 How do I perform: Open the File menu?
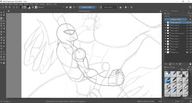click(x=2, y=4)
